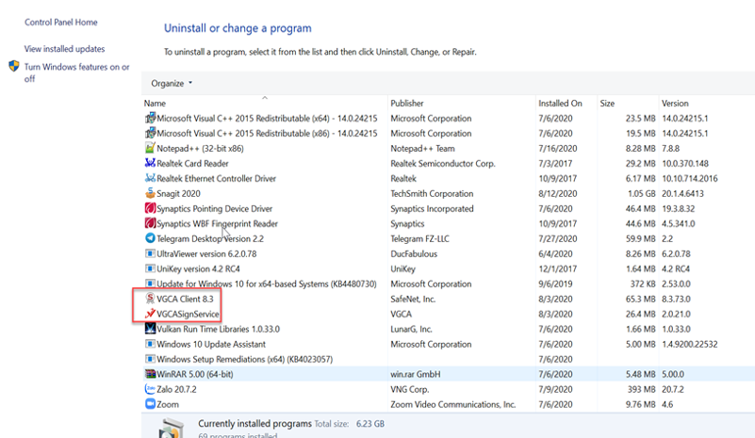Sort by Installed On column header
The height and width of the screenshot is (438, 755).
pos(560,103)
